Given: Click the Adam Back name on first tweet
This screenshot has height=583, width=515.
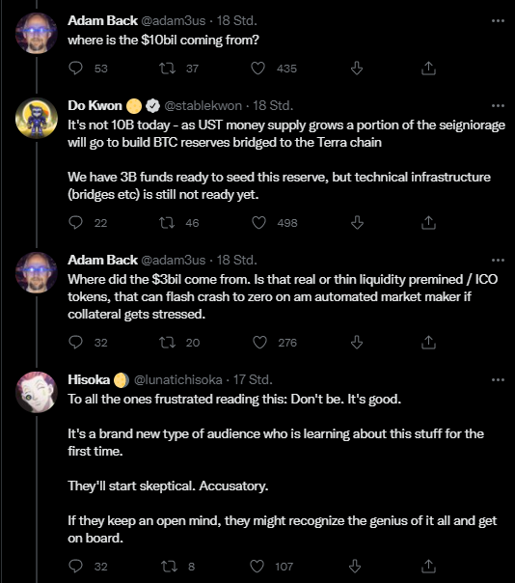Looking at the screenshot, I should pos(102,20).
